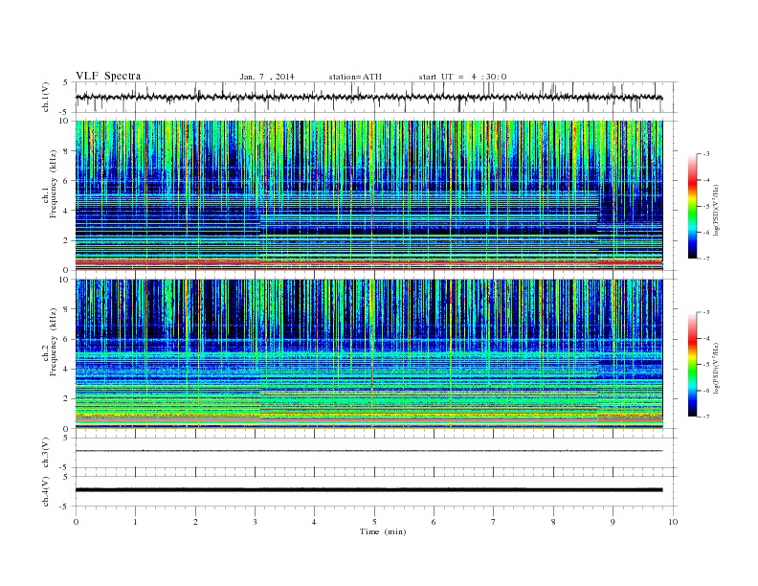The width and height of the screenshot is (758, 586).
Task: Click the time axis tick label "7"
Action: [494, 522]
